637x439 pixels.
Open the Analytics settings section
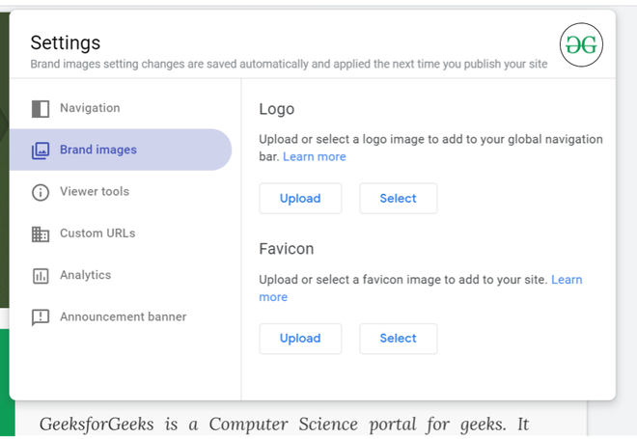tap(85, 275)
